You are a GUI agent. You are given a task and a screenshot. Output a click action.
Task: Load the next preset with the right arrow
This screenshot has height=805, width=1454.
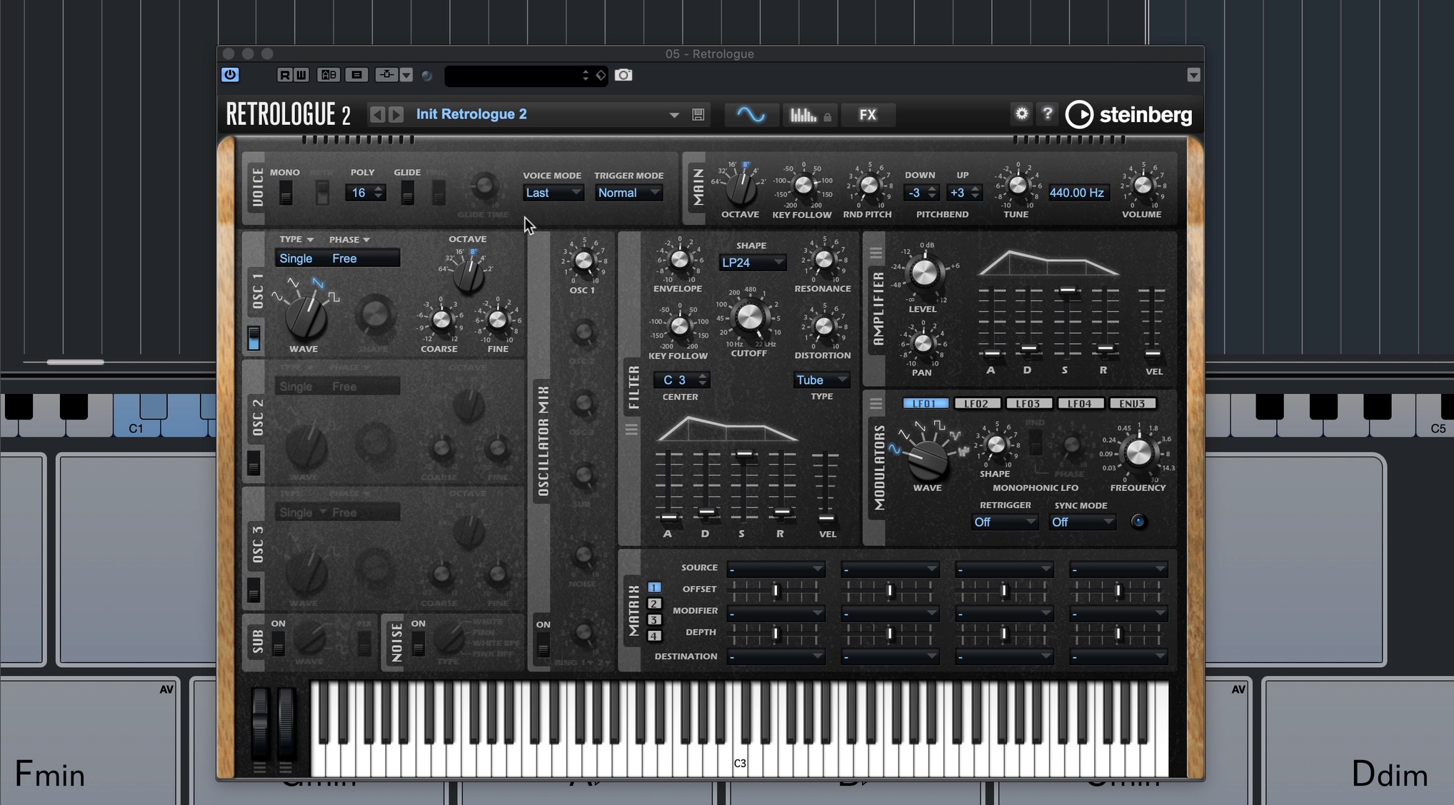tap(396, 114)
